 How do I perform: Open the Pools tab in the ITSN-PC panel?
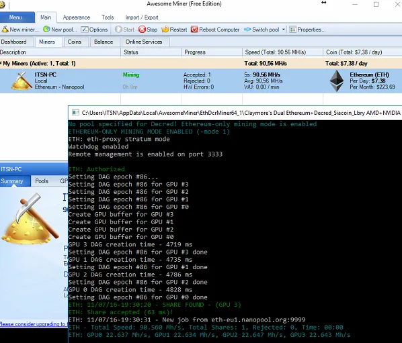click(42, 181)
